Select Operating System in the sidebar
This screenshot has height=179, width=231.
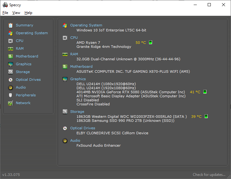(32, 33)
